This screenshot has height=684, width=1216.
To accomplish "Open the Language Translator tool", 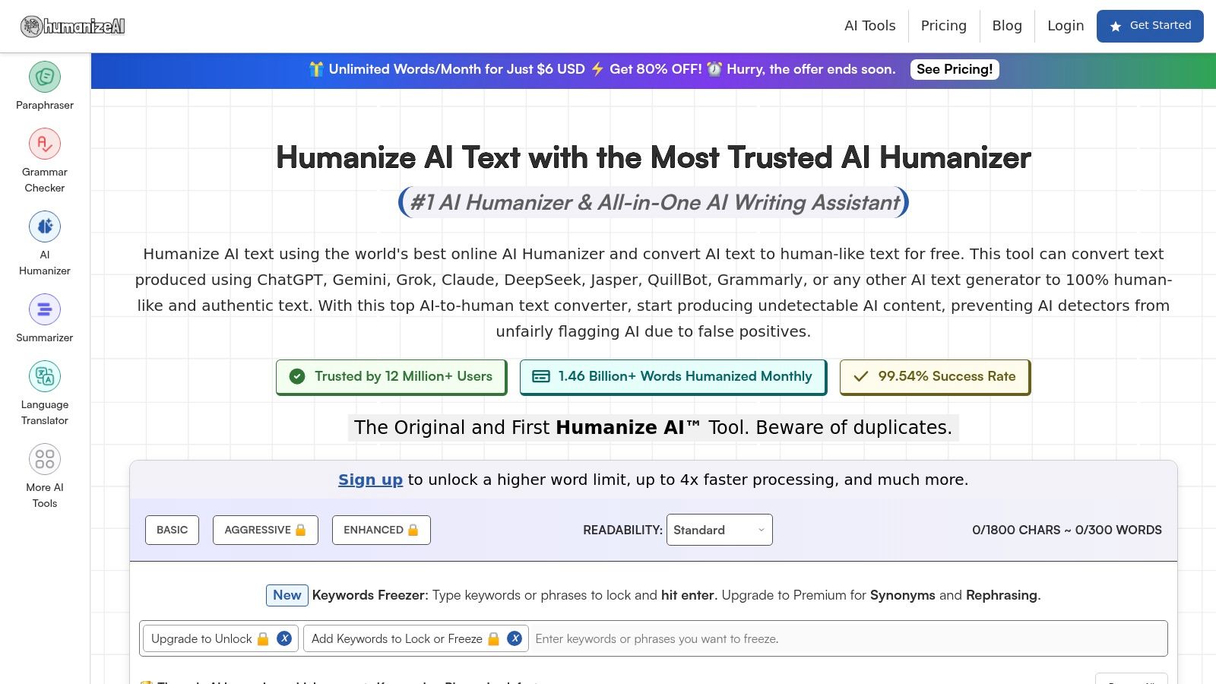I will [44, 391].
